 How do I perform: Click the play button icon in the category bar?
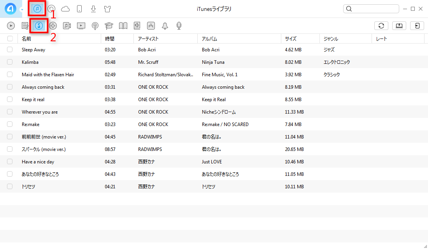tap(11, 26)
